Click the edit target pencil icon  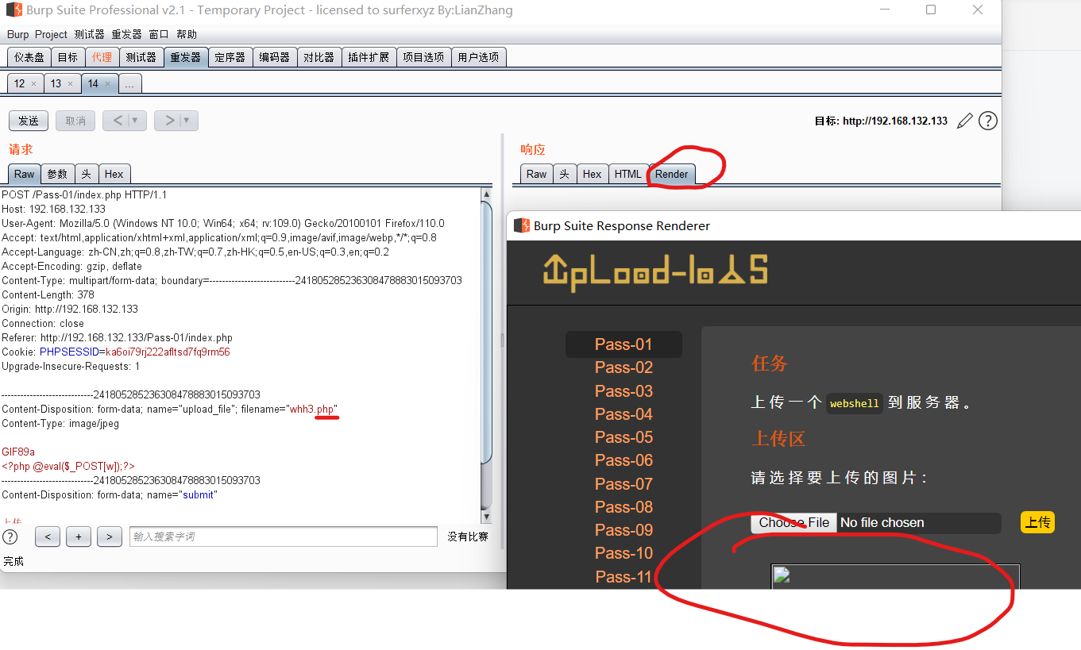coord(965,121)
